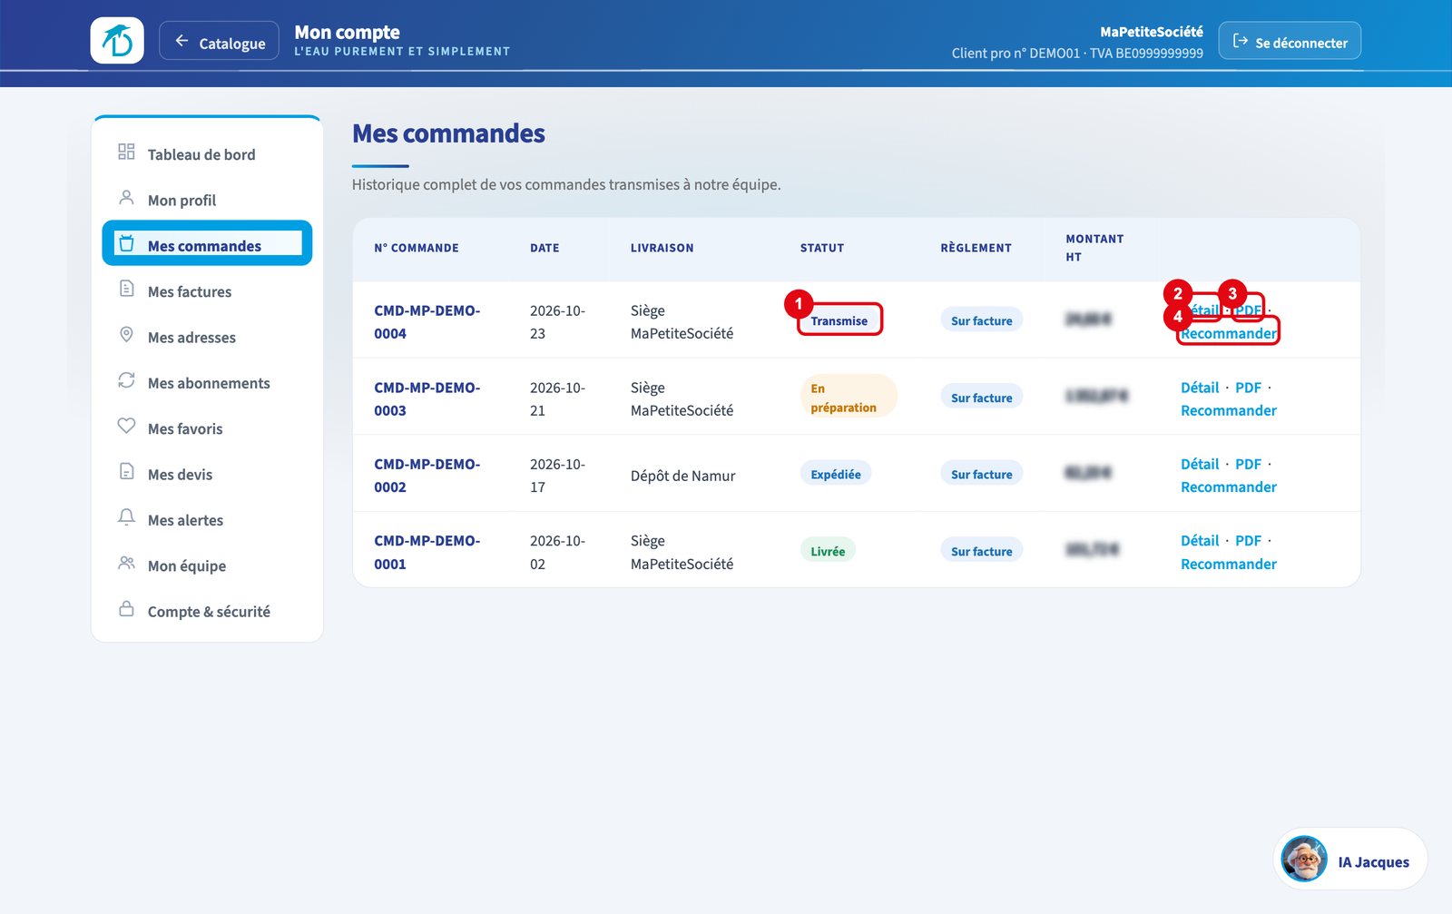This screenshot has height=914, width=1452.
Task: Click Recommander for order CMD-MP-DEMO-0001
Action: pos(1229,564)
